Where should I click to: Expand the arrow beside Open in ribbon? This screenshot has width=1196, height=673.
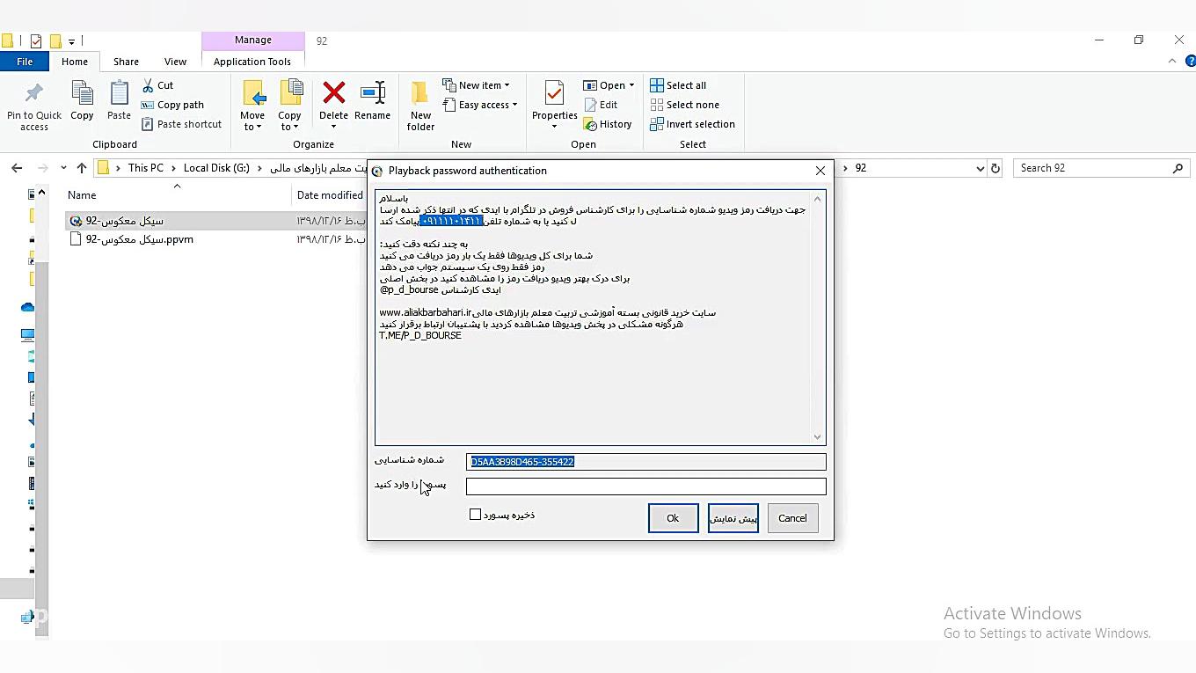pos(632,85)
